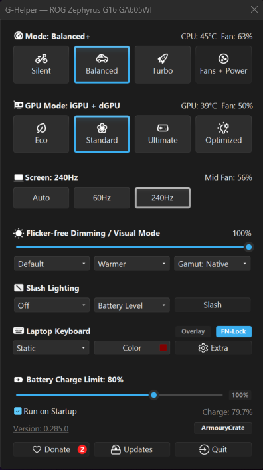
Task: Set screen refresh rate to Auto
Action: (41, 198)
